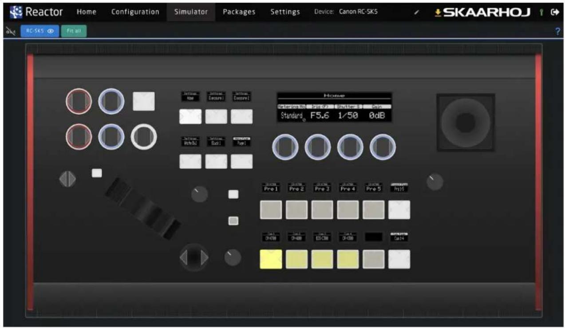Click the Home display screen title
This screenshot has width=565, height=328.
[334, 95]
